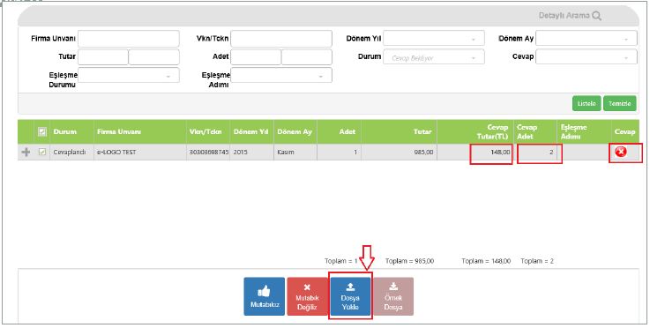Sort by Cevap Adet column header
650x328 pixels.
[535, 132]
